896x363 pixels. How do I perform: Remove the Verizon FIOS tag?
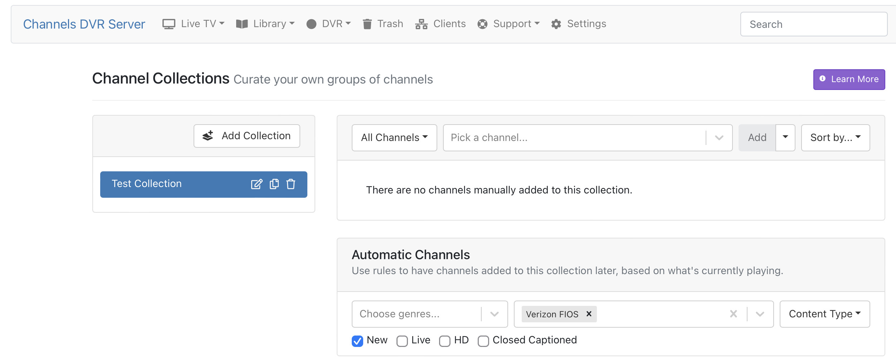tap(589, 314)
